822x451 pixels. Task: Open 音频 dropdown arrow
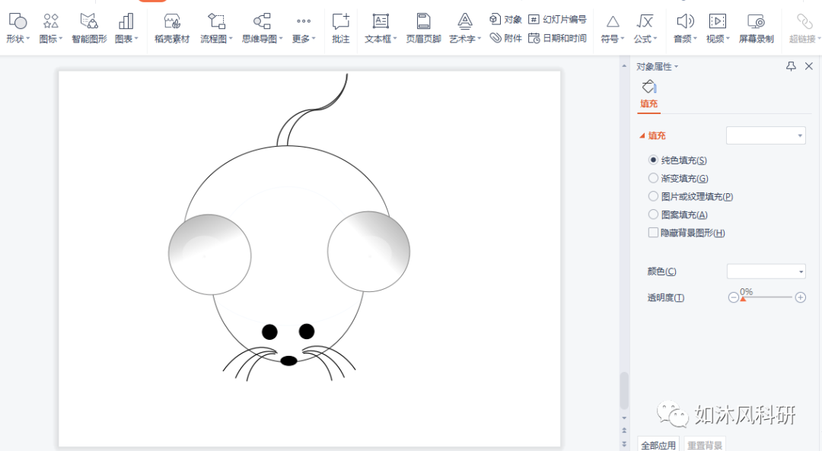[695, 38]
